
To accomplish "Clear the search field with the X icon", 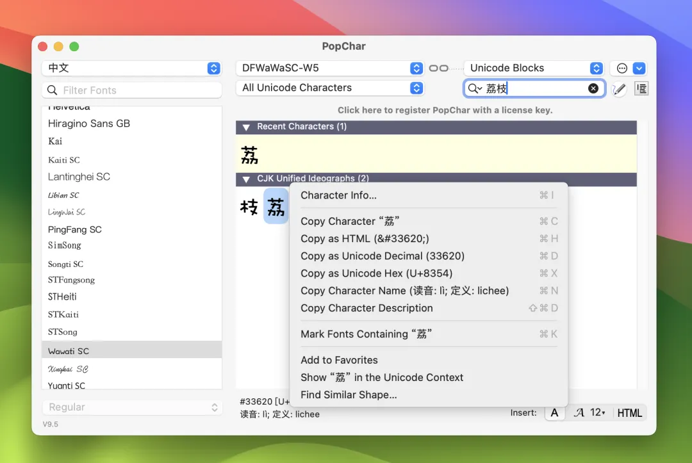I will (x=593, y=88).
